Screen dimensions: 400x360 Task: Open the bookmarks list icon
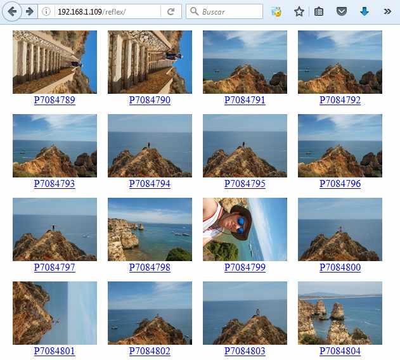319,11
